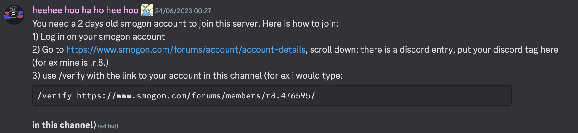The width and height of the screenshot is (578, 133).
Task: Click the (edited) label
Action: pos(108,126)
